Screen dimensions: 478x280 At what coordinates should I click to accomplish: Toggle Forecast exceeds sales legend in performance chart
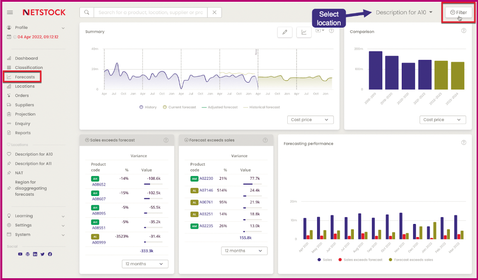click(x=412, y=260)
